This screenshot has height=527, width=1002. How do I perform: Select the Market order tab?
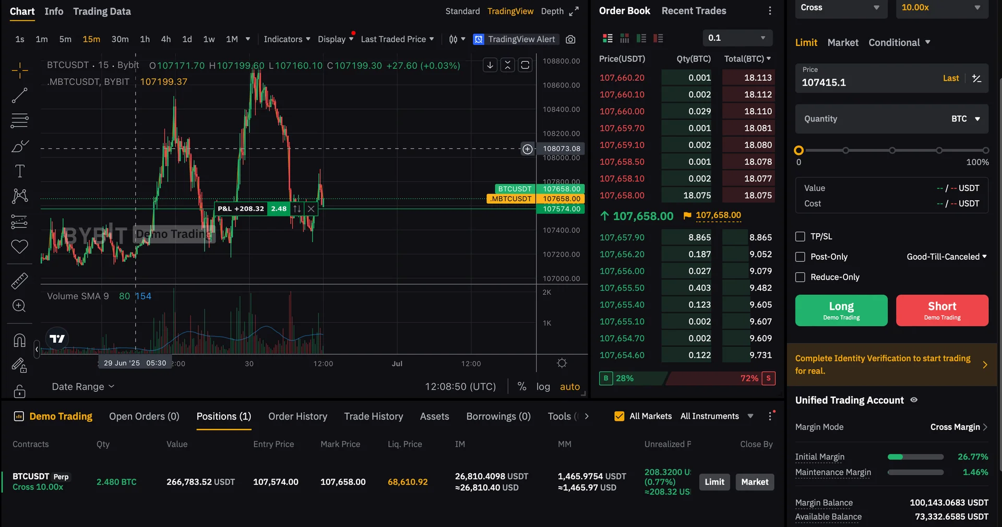tap(843, 43)
